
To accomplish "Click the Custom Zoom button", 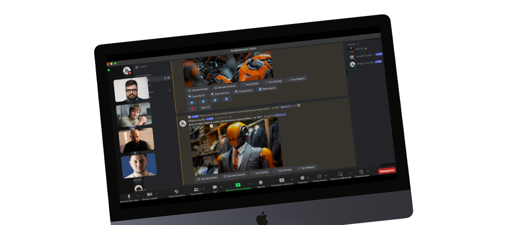I will pos(244,91).
